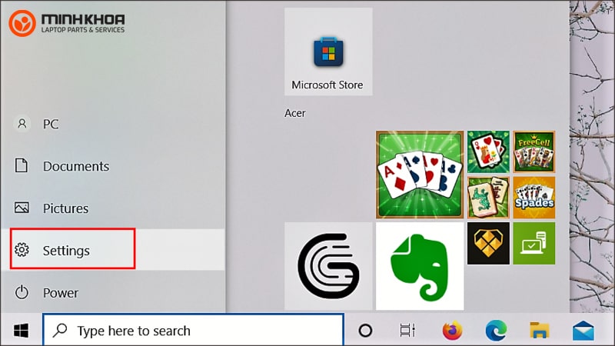615x346 pixels.
Task: Click the 'Type here to search' box
Action: click(x=194, y=331)
